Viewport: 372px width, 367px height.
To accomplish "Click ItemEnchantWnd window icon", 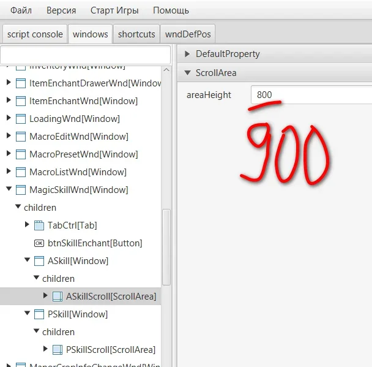I will (21, 101).
